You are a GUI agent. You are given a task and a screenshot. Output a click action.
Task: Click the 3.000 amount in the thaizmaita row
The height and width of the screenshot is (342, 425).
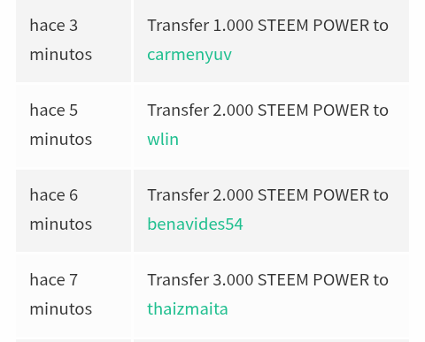click(233, 280)
